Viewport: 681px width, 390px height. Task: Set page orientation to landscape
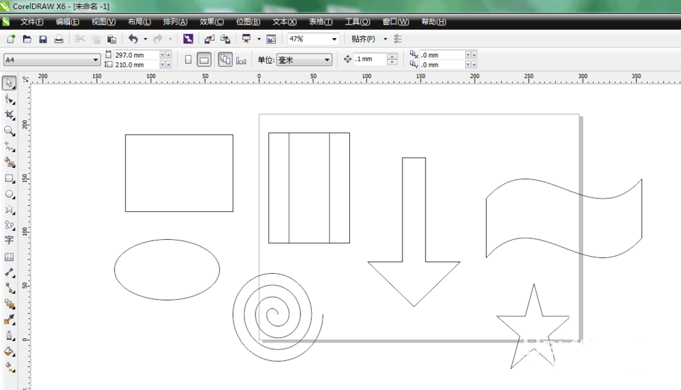pyautogui.click(x=204, y=60)
